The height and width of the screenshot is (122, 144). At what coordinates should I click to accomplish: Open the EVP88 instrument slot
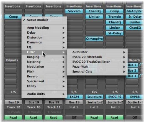pos(135,97)
